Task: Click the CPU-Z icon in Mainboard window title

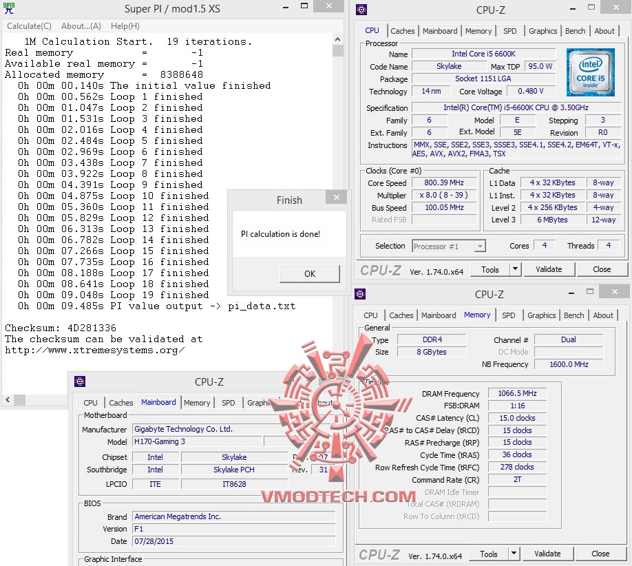Action: (80, 381)
